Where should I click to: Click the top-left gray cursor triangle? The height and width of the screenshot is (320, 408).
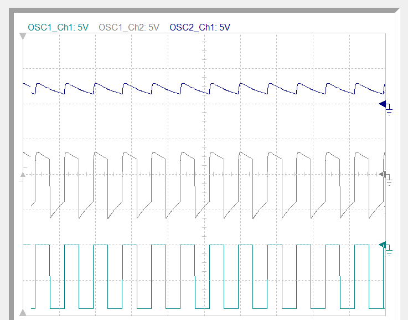(x=23, y=36)
